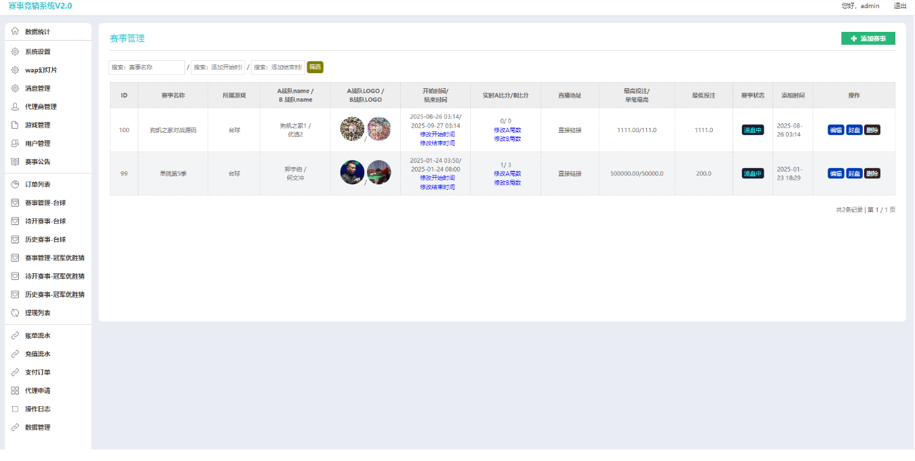Click the book icon next to 赛事公告
Image resolution: width=915 pixels, height=461 pixels.
(15, 161)
